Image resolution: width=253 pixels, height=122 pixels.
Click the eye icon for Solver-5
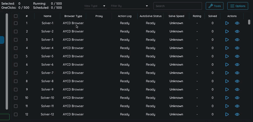click(237, 56)
